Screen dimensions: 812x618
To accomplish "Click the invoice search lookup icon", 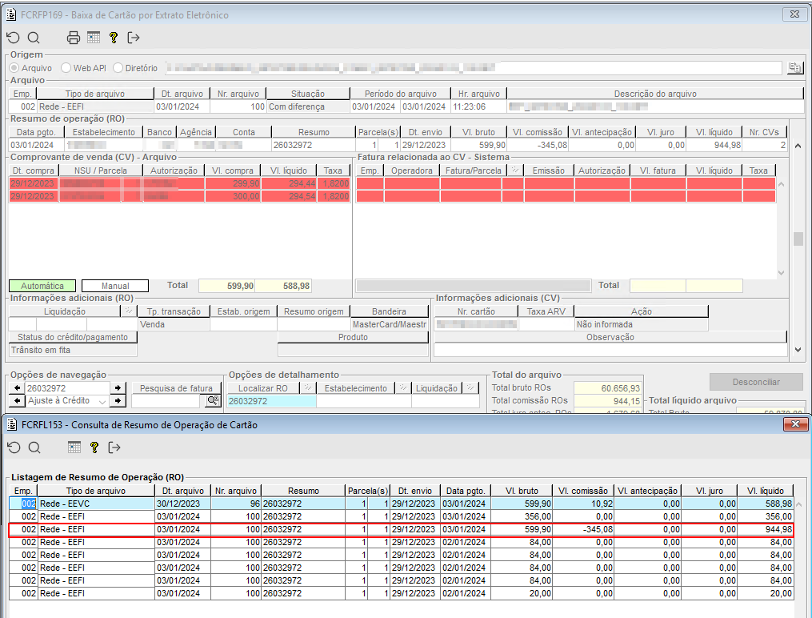I will click(212, 401).
